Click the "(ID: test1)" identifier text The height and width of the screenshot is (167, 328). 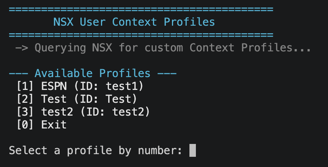[x=109, y=86]
